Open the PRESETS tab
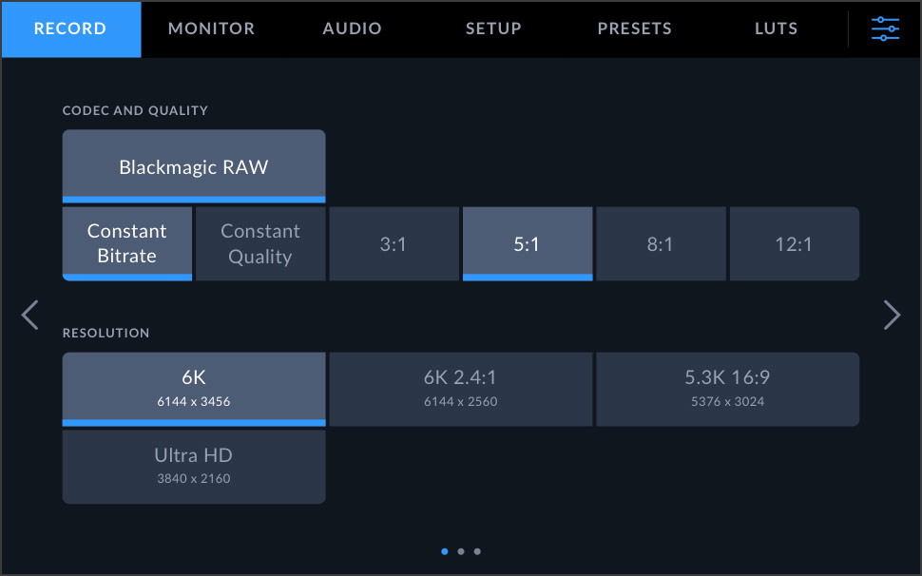 634,29
